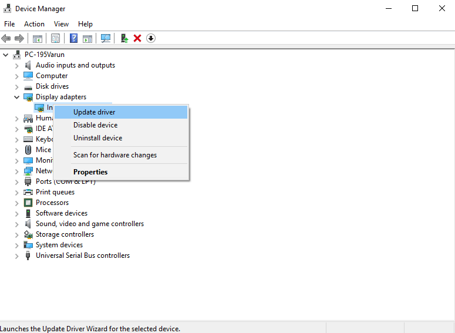Click the Display adapters category icon
Screen dimensions: 455x333
click(28, 97)
